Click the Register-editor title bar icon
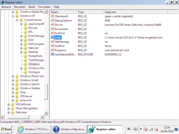The image size is (179, 134). [x=2, y=2]
